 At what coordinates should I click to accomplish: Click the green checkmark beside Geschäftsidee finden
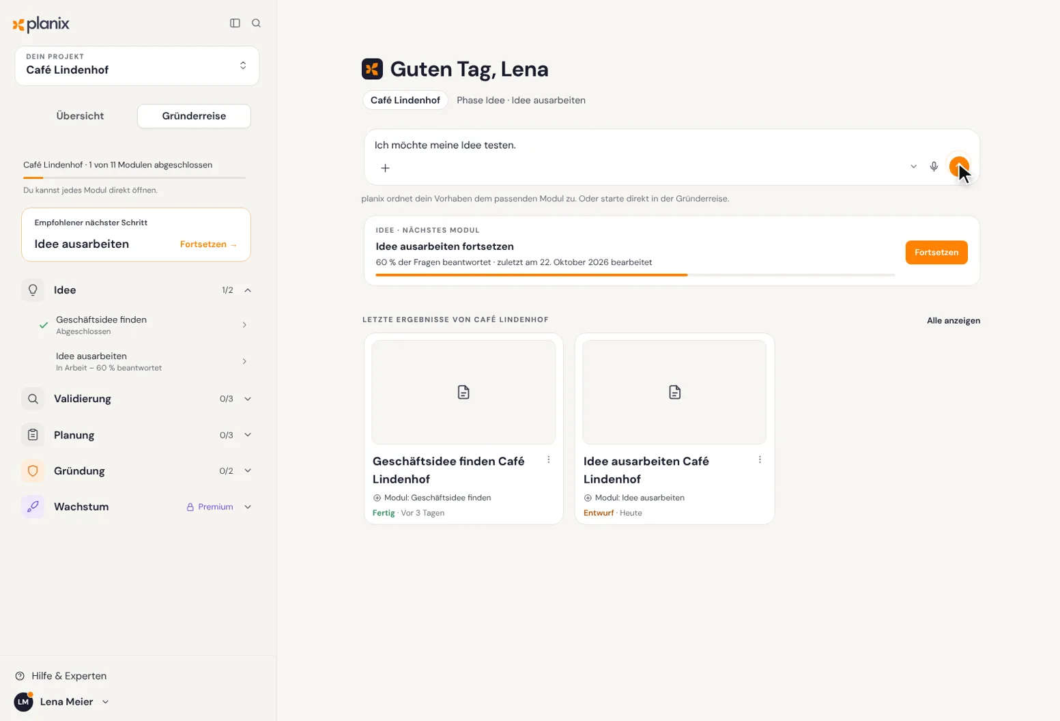click(44, 325)
